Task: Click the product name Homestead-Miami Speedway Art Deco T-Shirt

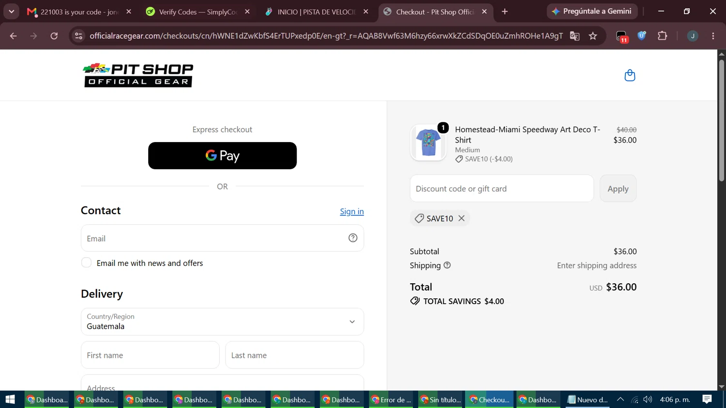Action: tap(528, 134)
